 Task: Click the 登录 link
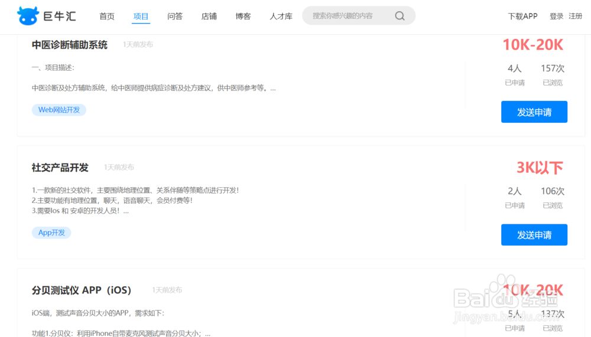click(x=556, y=16)
